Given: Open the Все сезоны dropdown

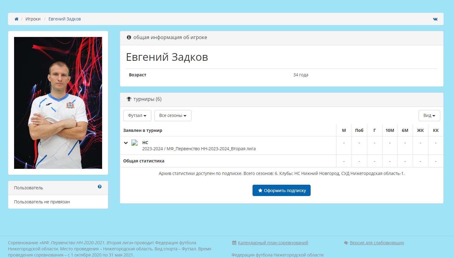Looking at the screenshot, I should coord(173,115).
